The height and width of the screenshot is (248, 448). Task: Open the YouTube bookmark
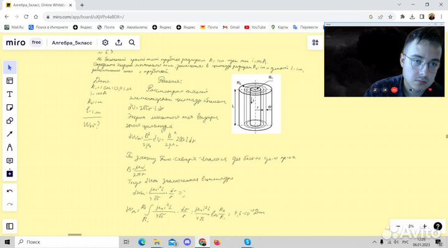[x=255, y=27]
